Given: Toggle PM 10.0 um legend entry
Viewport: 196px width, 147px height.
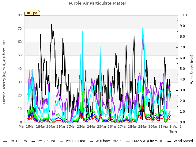Looking at the screenshot, I should (72, 141).
